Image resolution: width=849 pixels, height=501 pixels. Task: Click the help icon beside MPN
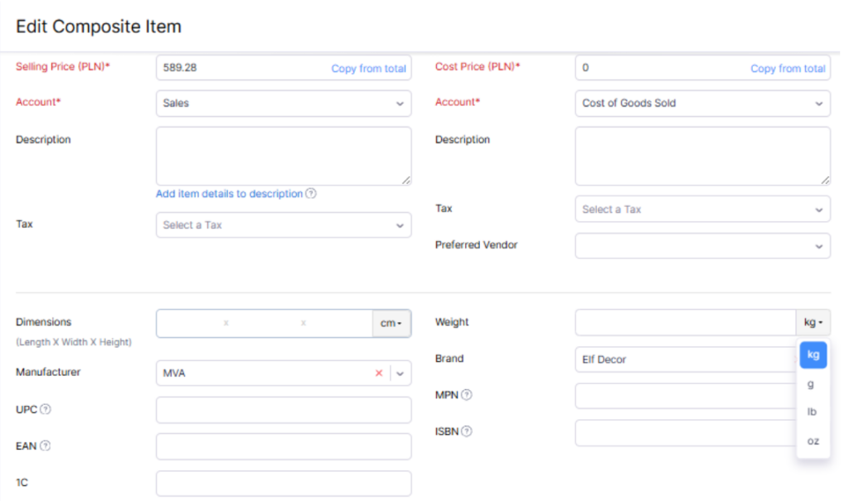click(x=466, y=395)
